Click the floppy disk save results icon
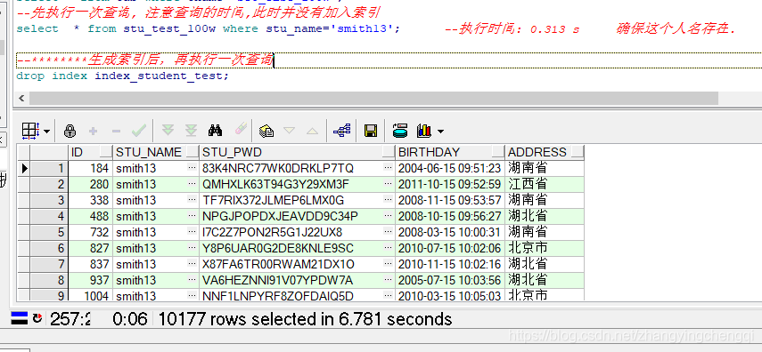762x352 pixels. 371,131
